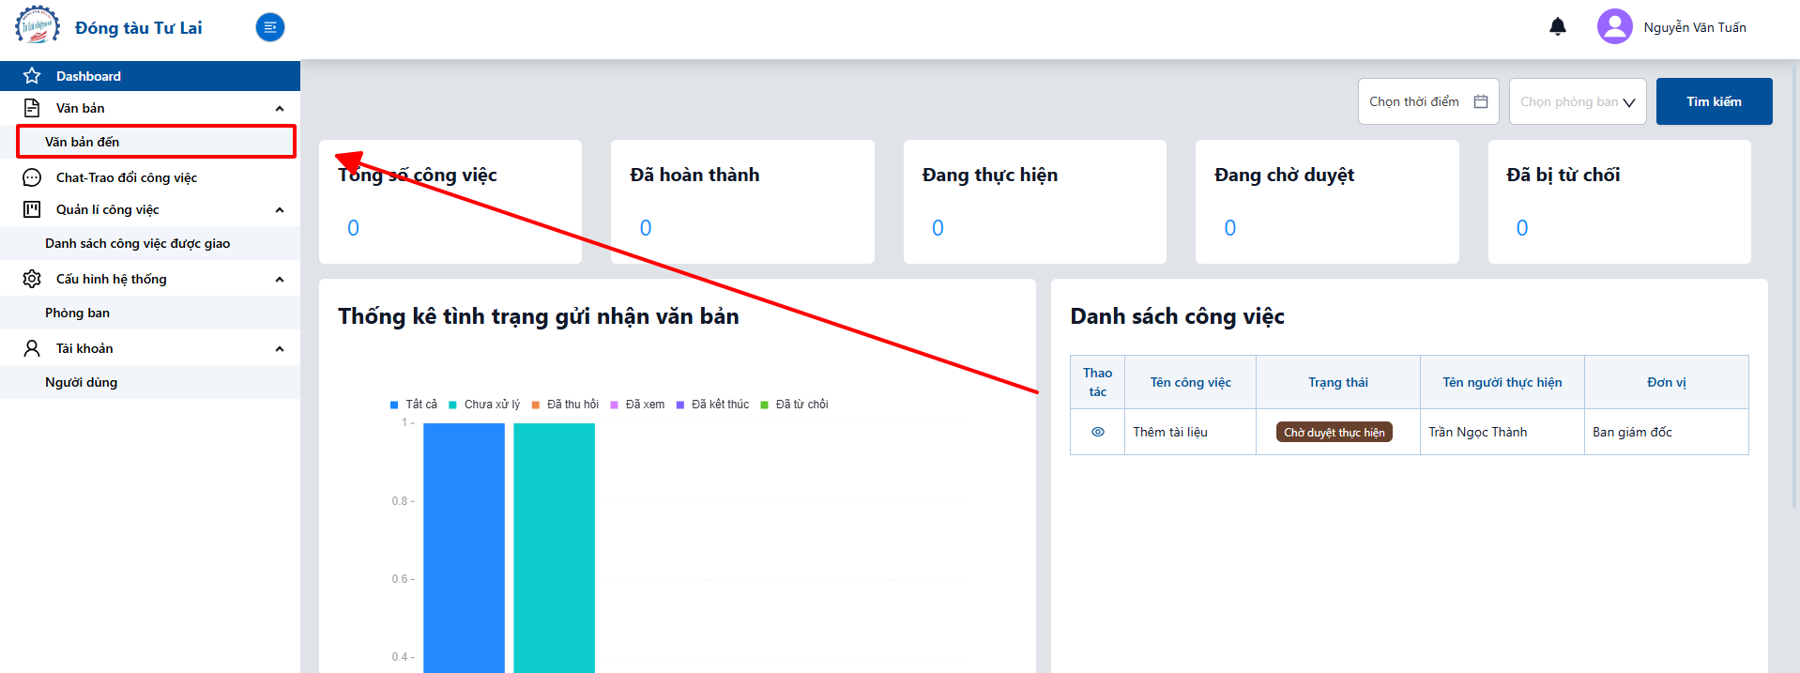Click the Trần Ngọc Thành cell

[x=1503, y=432]
